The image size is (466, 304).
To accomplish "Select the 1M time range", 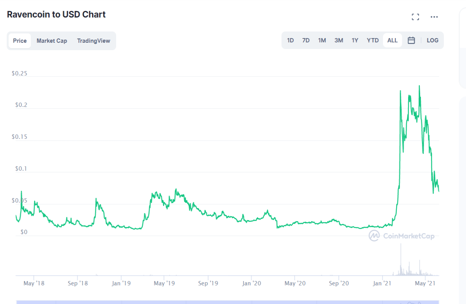I will coord(322,40).
